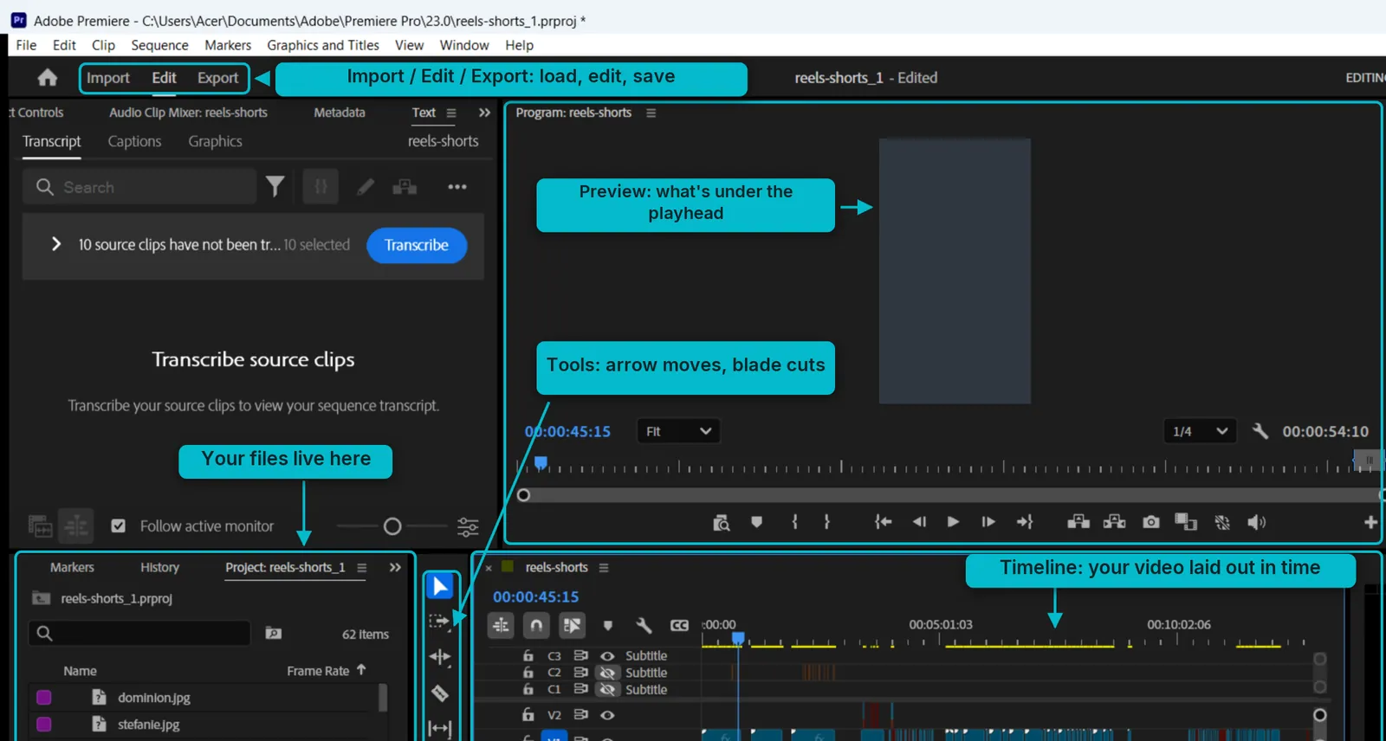Open transcript more options ellipsis
1386x741 pixels.
point(457,187)
